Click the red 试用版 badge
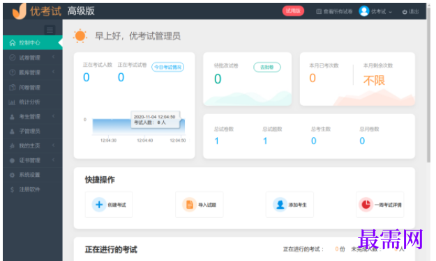The image size is (436, 261). click(x=293, y=11)
